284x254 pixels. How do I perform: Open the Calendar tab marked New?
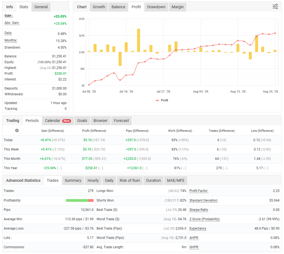[x=58, y=121]
